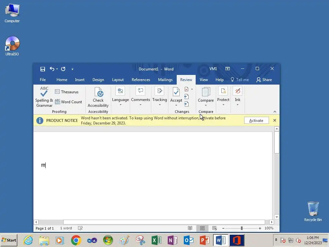Switch to the Insert tab
Screen dimensions: 329x247
[x=80, y=80]
